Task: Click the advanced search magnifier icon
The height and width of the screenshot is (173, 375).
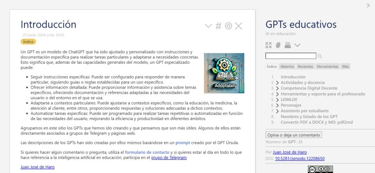Action: pos(320,56)
